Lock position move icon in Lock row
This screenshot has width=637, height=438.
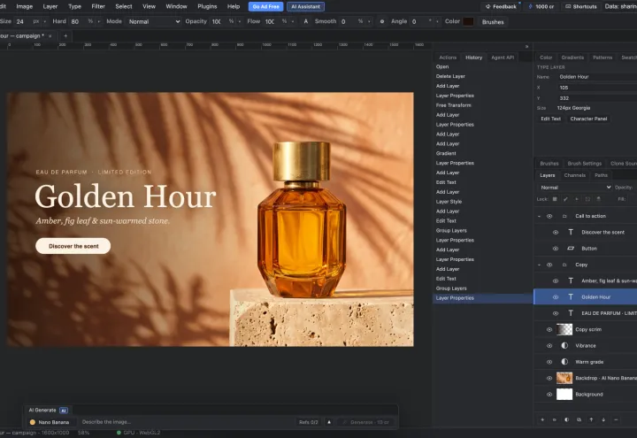(577, 199)
